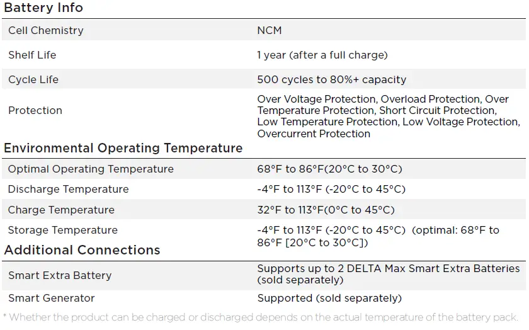The image size is (529, 330).
Task: Select the Smart Generator row label
Action: pyautogui.click(x=52, y=298)
